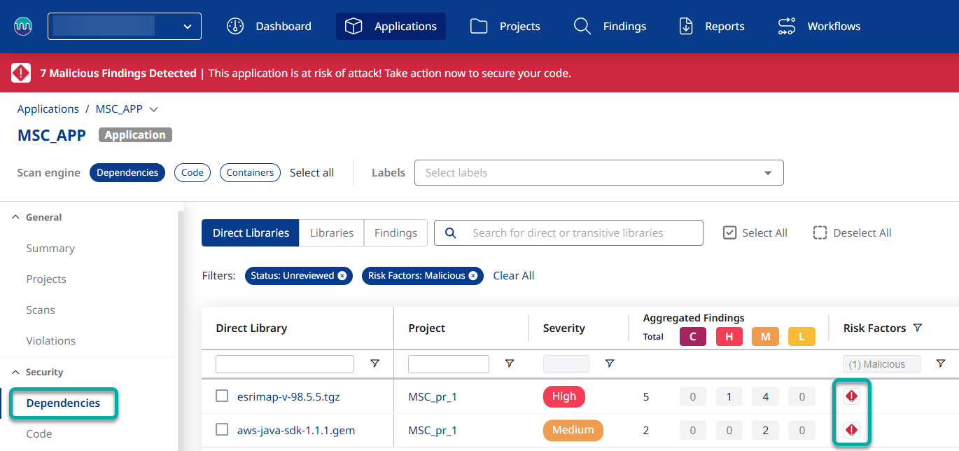Select the aws-java-sdk-1.1.1.gem row checkbox
The height and width of the screenshot is (451, 959).
[222, 430]
